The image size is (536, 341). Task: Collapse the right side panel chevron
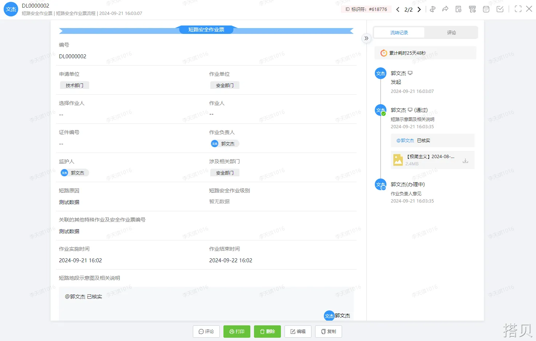(366, 38)
